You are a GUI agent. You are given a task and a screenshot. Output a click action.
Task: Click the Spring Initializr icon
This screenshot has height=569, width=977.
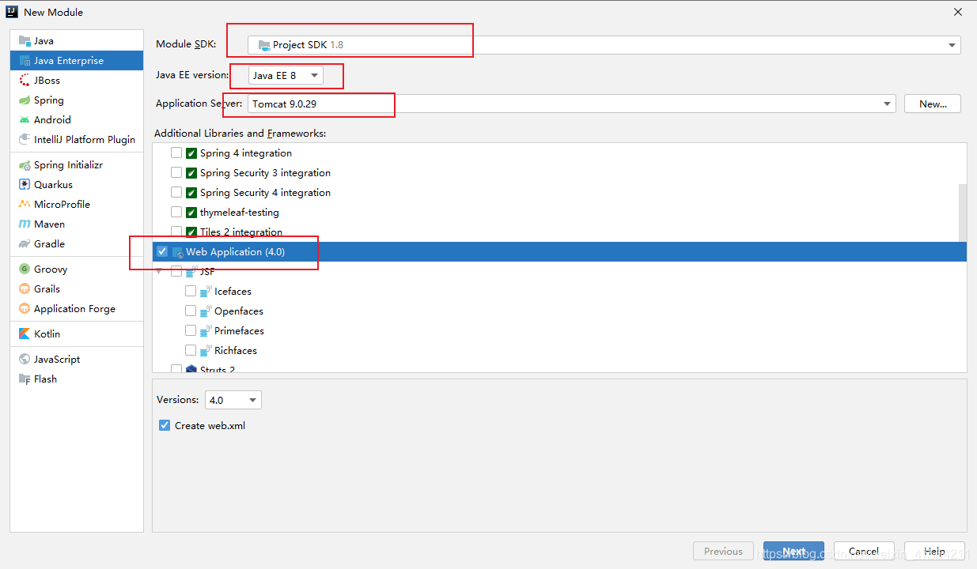[x=25, y=164]
